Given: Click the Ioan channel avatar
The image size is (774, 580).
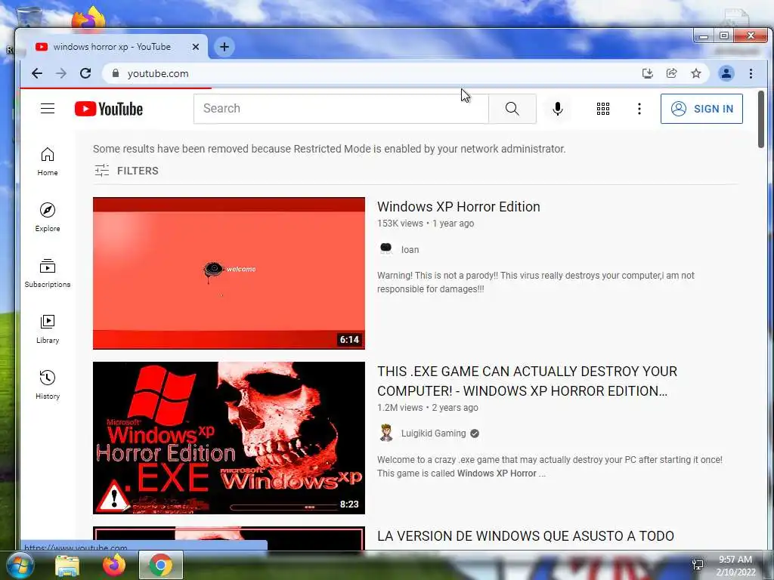Looking at the screenshot, I should click(x=386, y=248).
